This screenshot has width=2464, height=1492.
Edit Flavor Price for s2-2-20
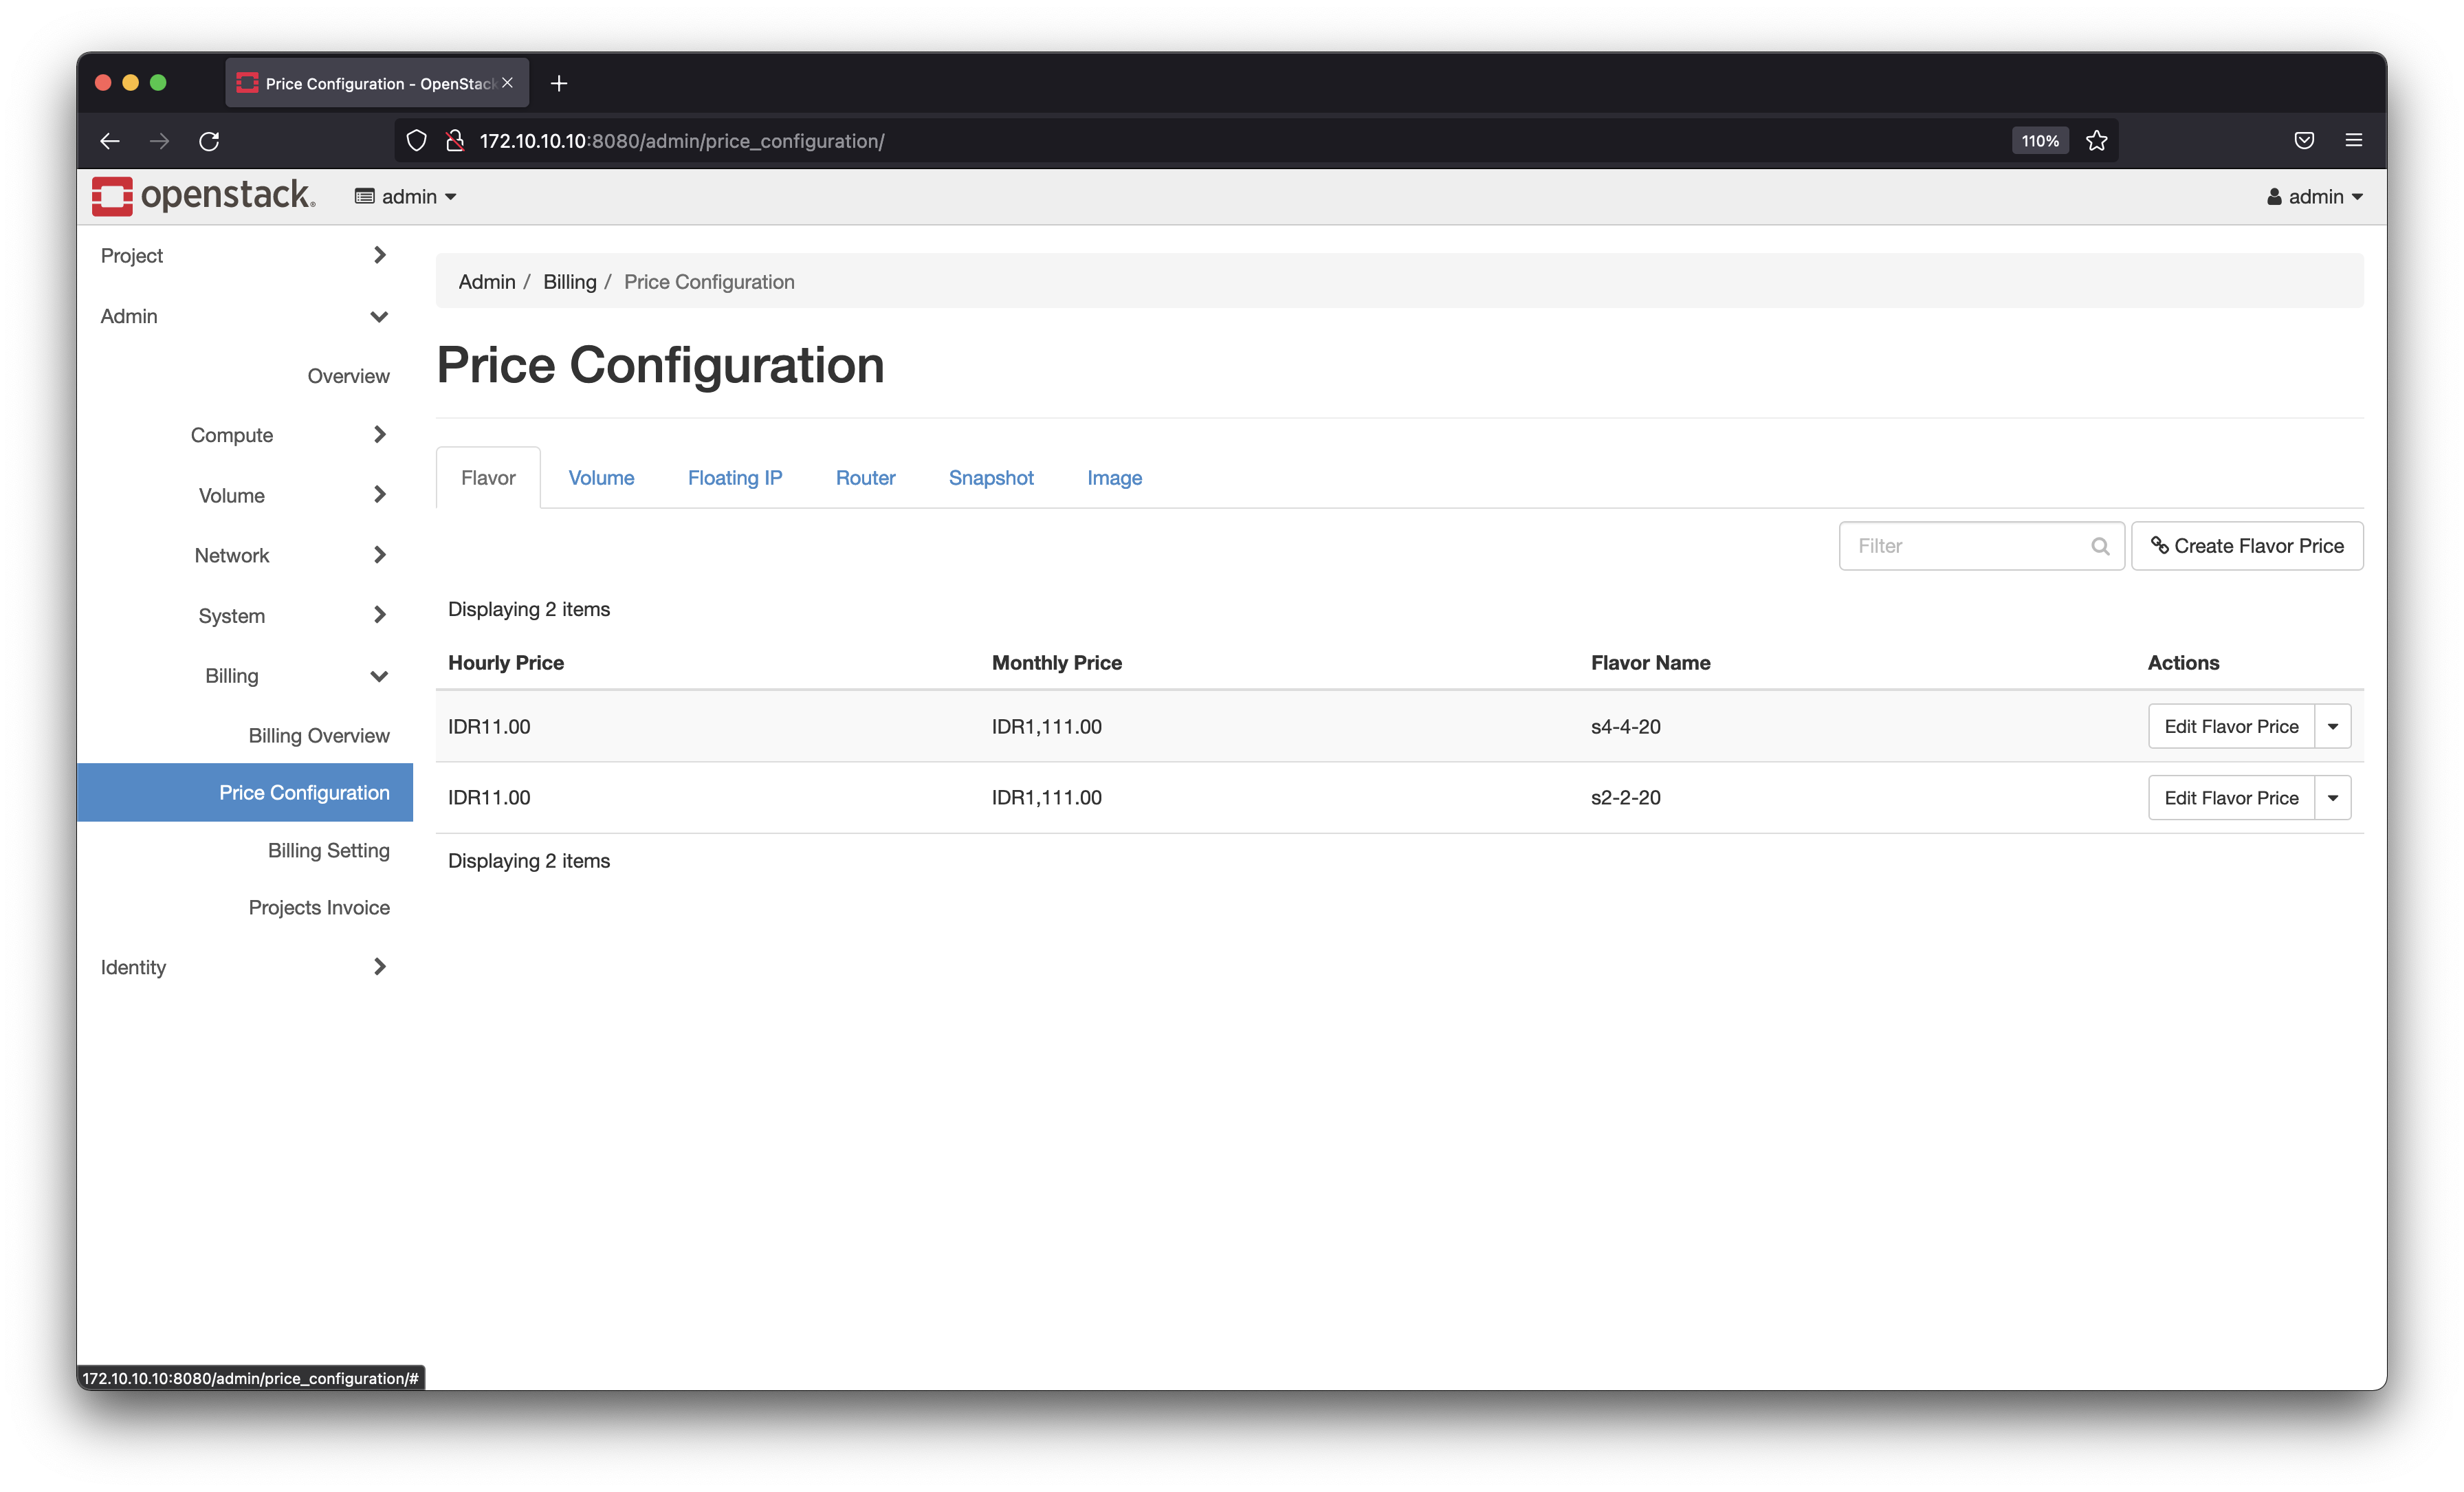pos(2231,798)
